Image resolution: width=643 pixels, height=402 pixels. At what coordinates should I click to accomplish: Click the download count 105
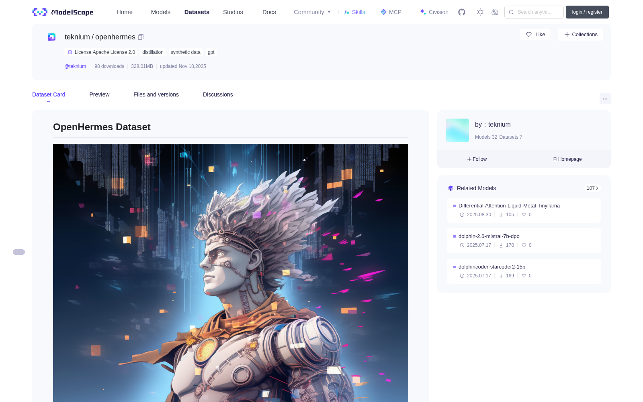[x=510, y=215]
